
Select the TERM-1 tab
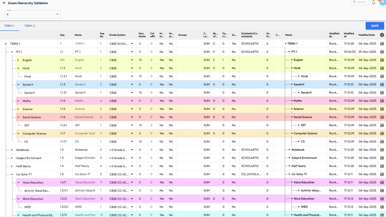[x=9, y=26]
